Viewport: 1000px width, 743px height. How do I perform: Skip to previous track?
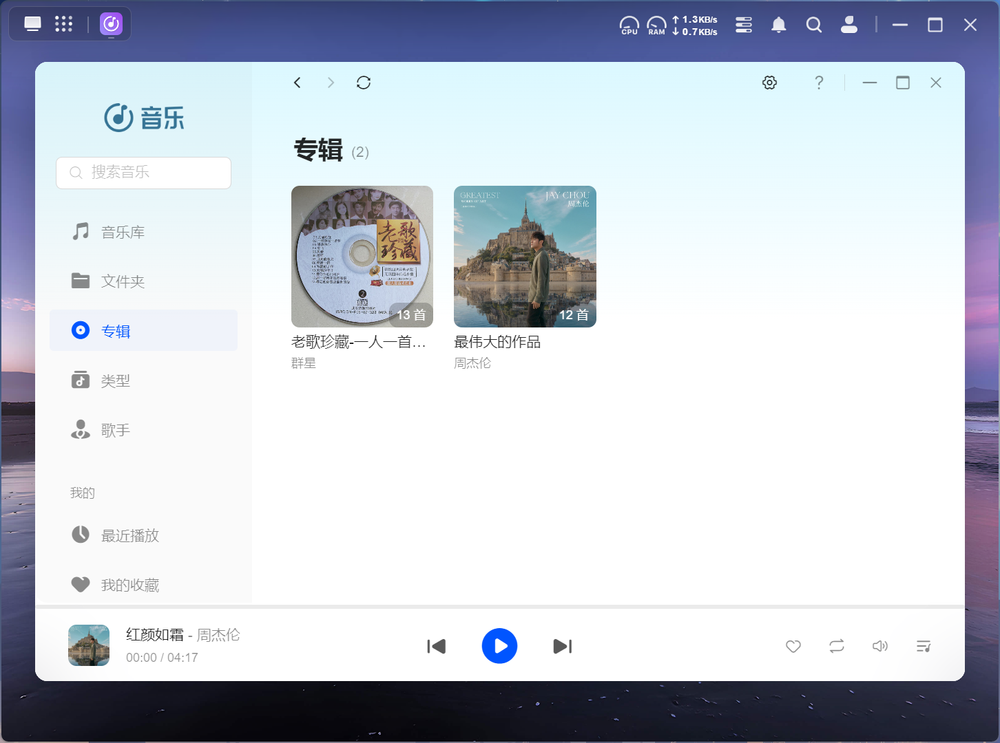coord(437,647)
